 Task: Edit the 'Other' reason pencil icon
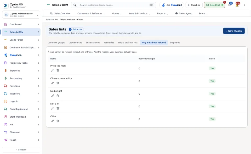point(53,121)
